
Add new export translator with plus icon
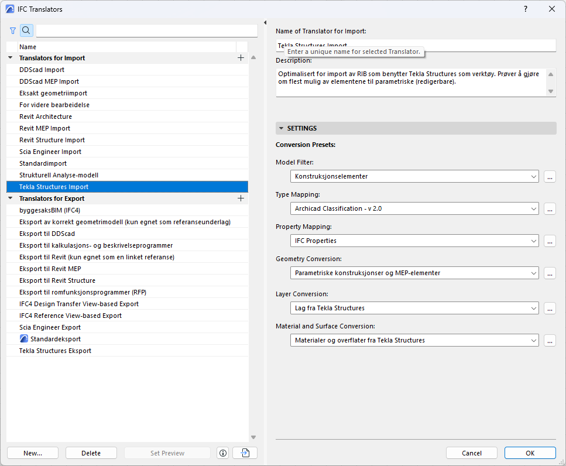pos(241,198)
